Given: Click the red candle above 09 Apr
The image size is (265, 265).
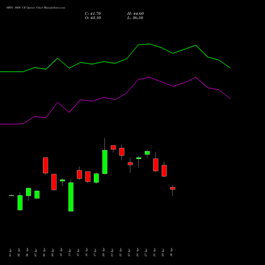Looking at the screenshot, I should click(x=54, y=182).
